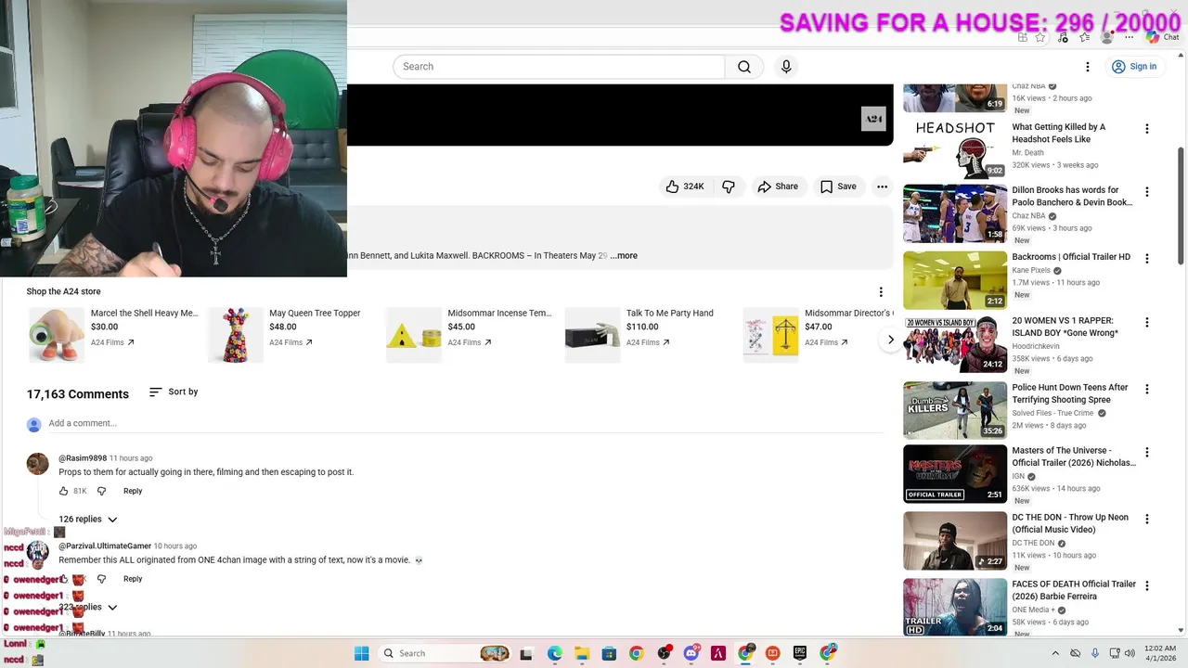Dislike the video
Screen dimensions: 1188x668
point(729,186)
